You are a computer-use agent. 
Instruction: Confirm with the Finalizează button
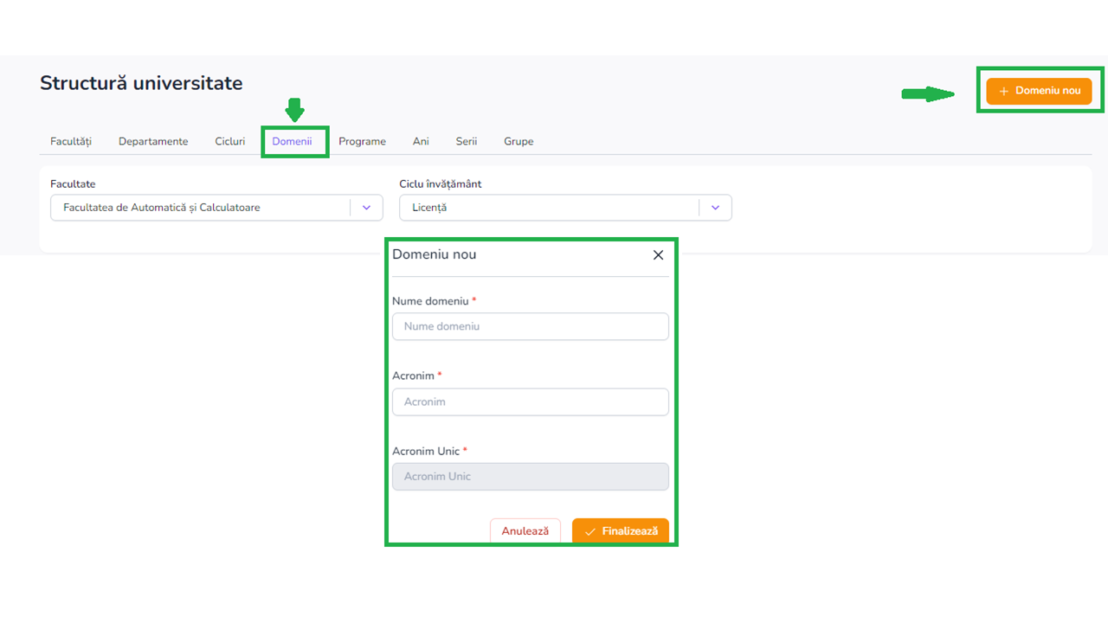[621, 530]
